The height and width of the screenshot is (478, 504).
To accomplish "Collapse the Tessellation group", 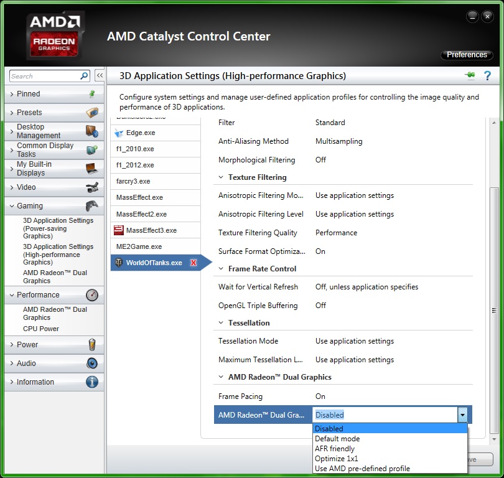I will coord(221,322).
